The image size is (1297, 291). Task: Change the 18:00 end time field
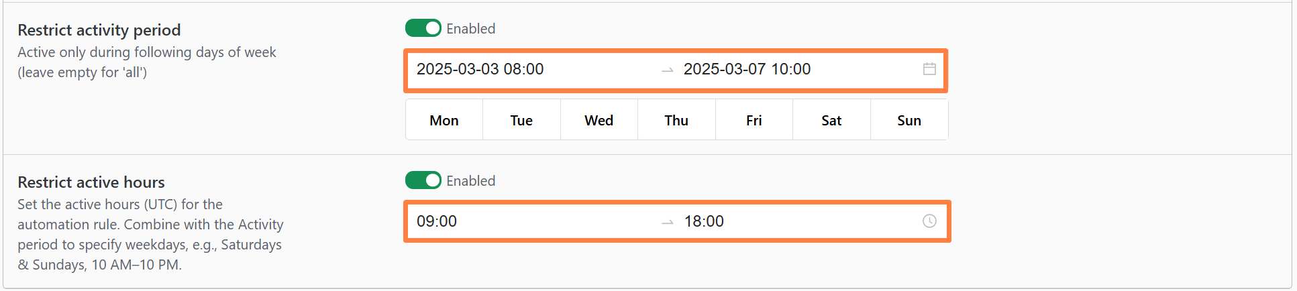(704, 221)
